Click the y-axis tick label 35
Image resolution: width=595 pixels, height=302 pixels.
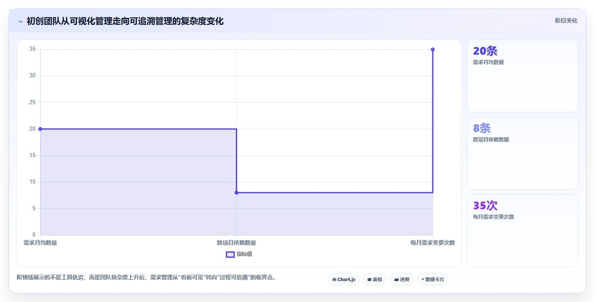[33, 49]
